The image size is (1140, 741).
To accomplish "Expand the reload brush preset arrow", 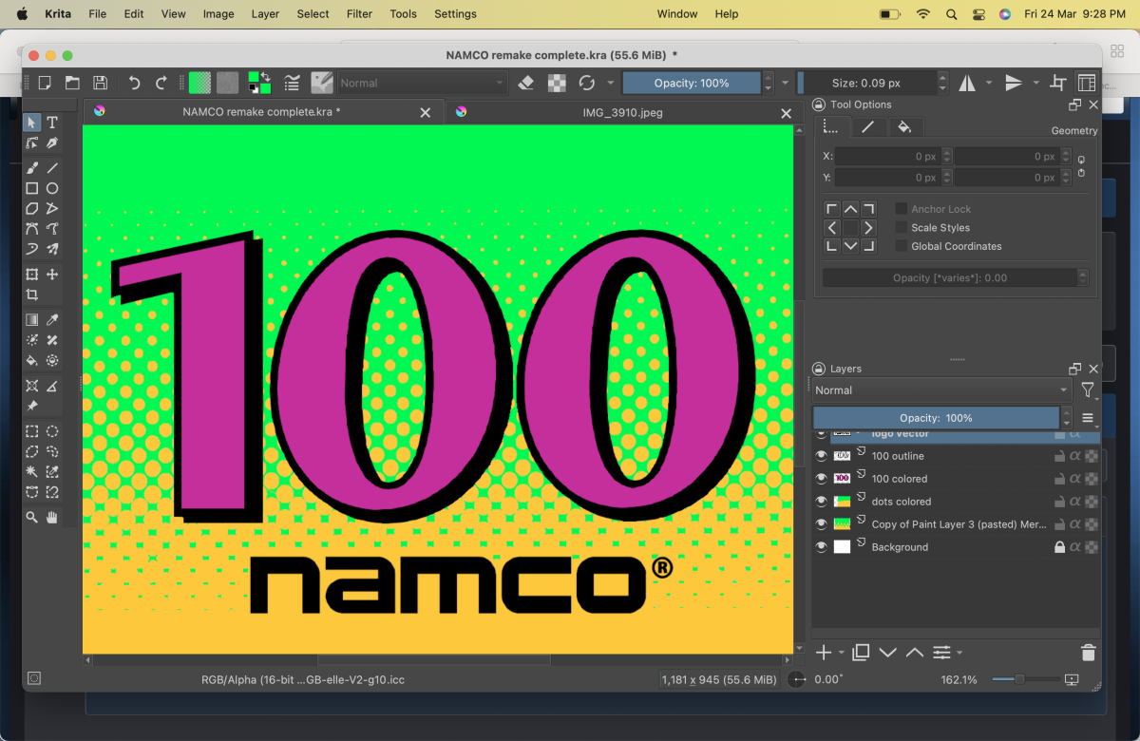I will pyautogui.click(x=611, y=83).
